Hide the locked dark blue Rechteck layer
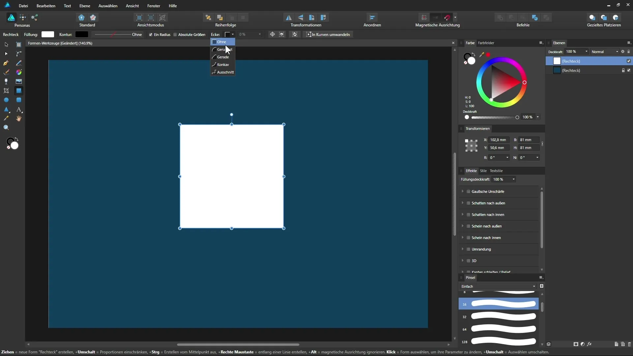The width and height of the screenshot is (633, 356). coord(629,70)
